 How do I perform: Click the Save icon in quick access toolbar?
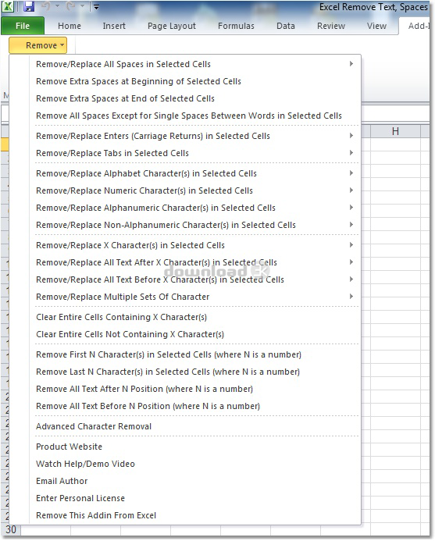[x=29, y=6]
